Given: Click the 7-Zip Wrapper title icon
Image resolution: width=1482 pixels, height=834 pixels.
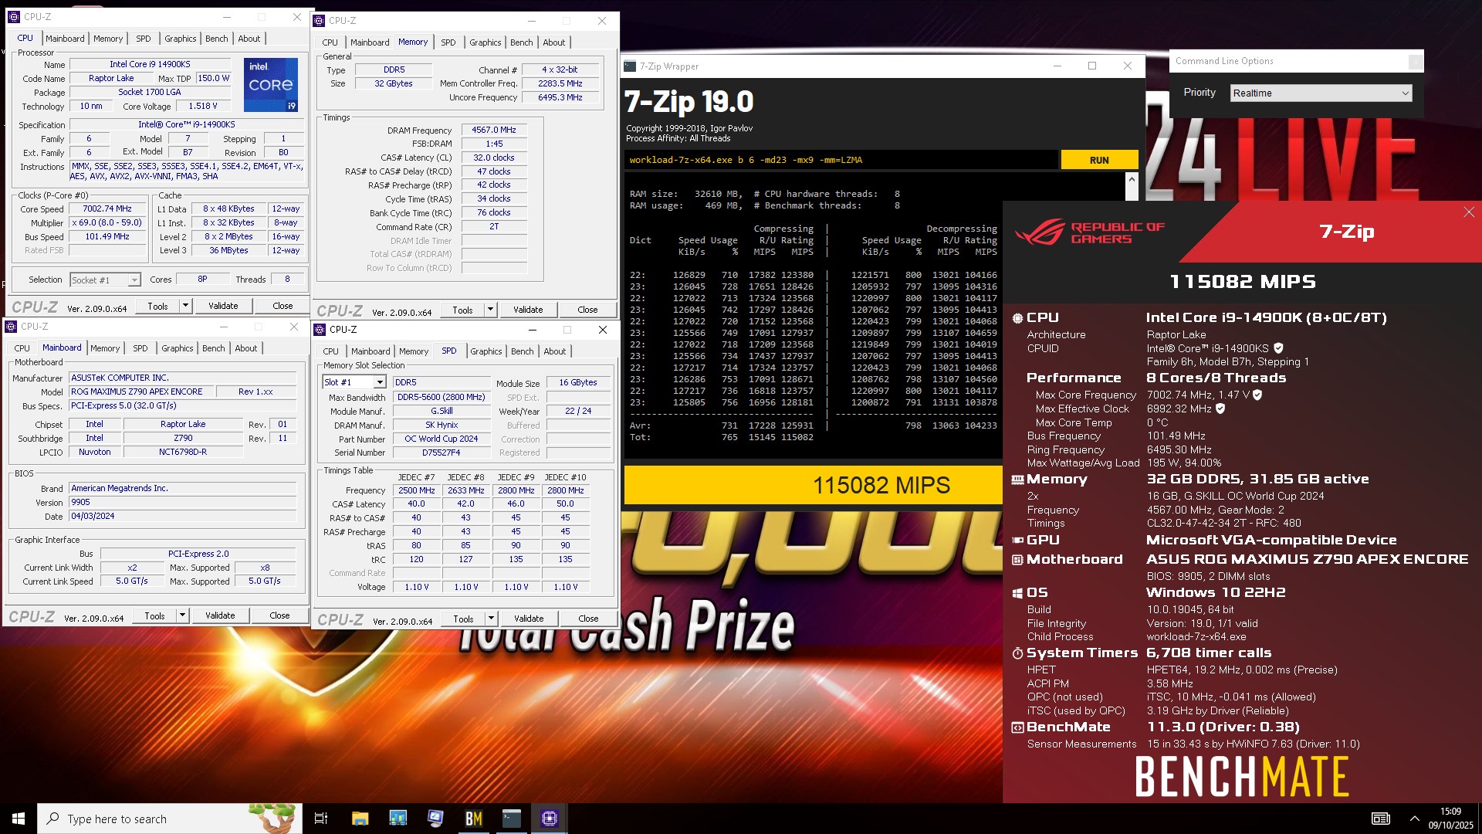Looking at the screenshot, I should tap(630, 66).
